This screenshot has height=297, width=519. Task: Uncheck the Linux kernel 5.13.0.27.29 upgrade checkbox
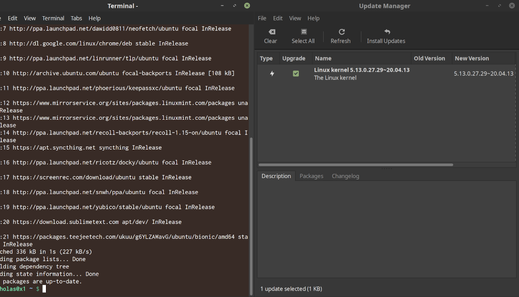point(296,73)
